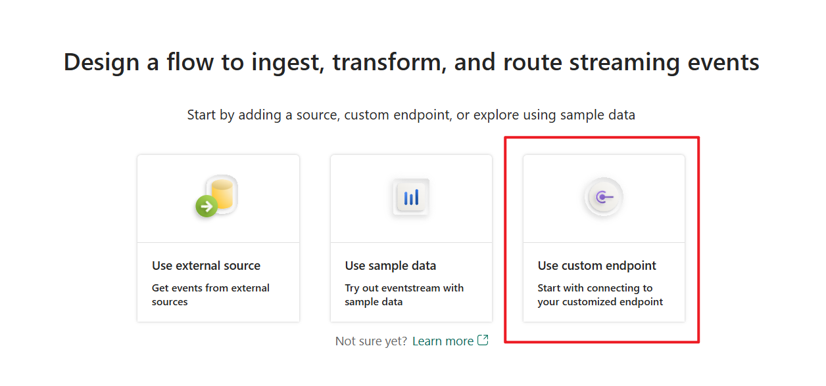Image resolution: width=826 pixels, height=386 pixels.
Task: Click the Not sure yet? prompt text
Action: coord(371,340)
